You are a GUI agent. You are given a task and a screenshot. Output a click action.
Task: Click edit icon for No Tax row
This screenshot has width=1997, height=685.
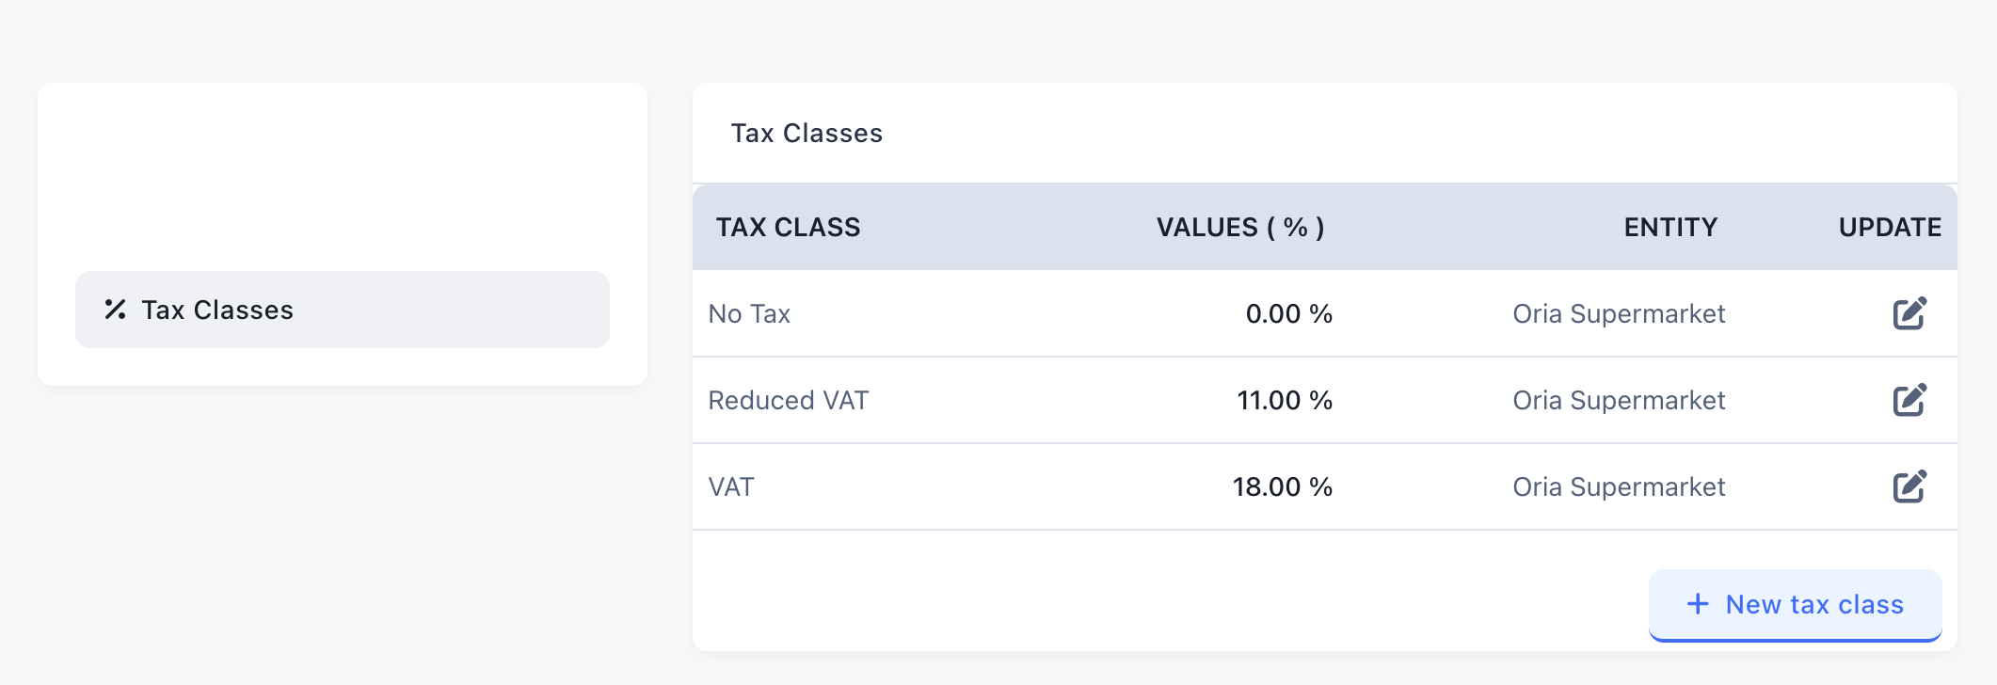[x=1909, y=313]
